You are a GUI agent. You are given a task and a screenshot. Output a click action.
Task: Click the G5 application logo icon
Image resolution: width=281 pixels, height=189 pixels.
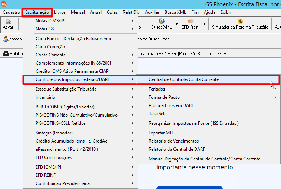tap(4, 4)
